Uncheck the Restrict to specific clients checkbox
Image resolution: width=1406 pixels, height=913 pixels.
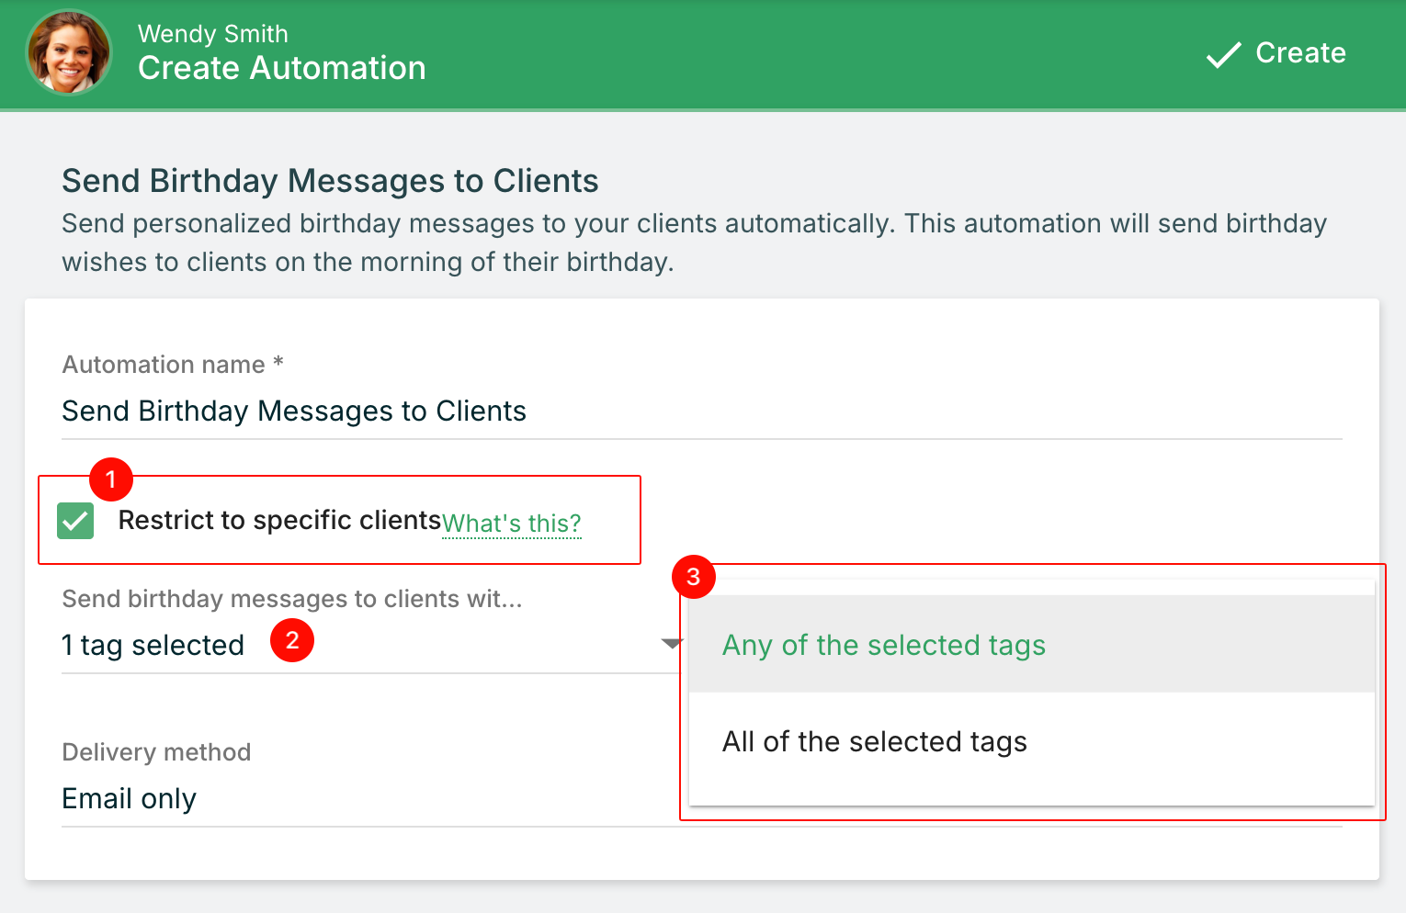click(75, 521)
